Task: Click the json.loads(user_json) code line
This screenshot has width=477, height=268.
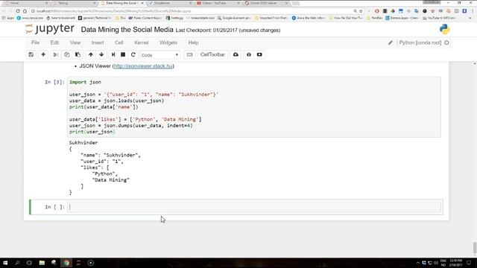Action: [x=116, y=100]
